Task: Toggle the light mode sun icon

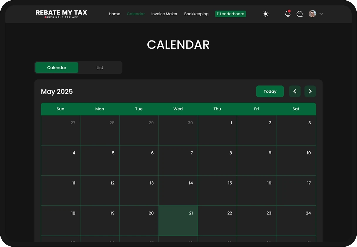Action: (266, 14)
